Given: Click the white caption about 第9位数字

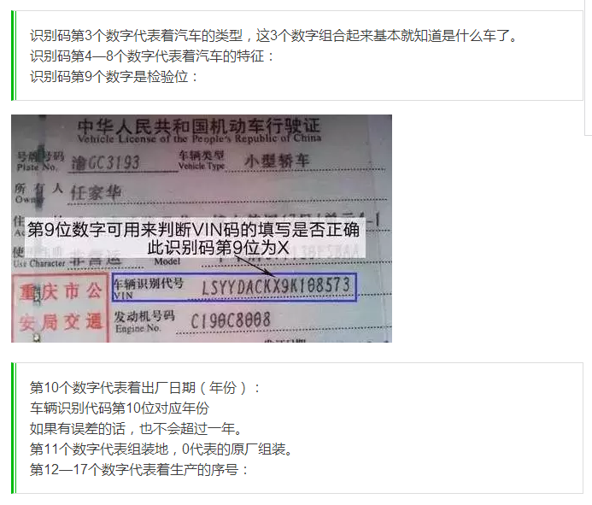Looking at the screenshot, I should tap(195, 238).
